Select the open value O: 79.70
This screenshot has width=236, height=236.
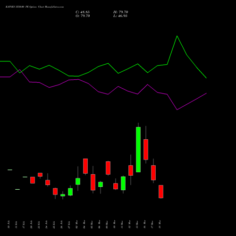coord(83,16)
